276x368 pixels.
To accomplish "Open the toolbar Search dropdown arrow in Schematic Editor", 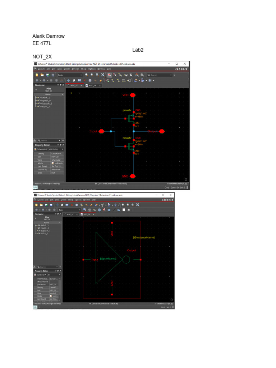I will click(x=171, y=75).
